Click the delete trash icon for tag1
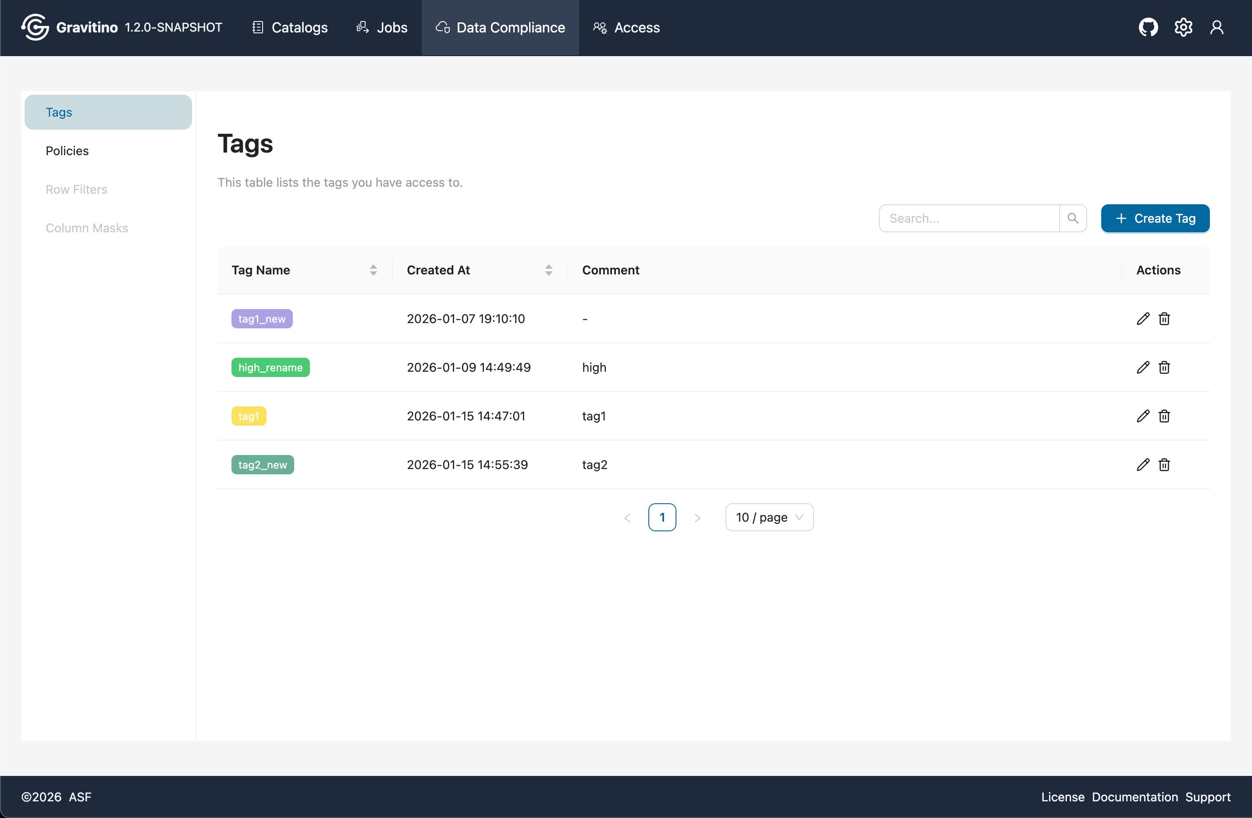Screen dimensions: 1252x818 click(1164, 416)
